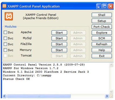Click the log's vertical scroll down arrow
115x100 pixels.
pyautogui.click(x=111, y=92)
